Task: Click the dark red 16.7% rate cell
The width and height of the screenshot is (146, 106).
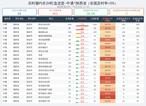Action: pyautogui.click(x=107, y=59)
